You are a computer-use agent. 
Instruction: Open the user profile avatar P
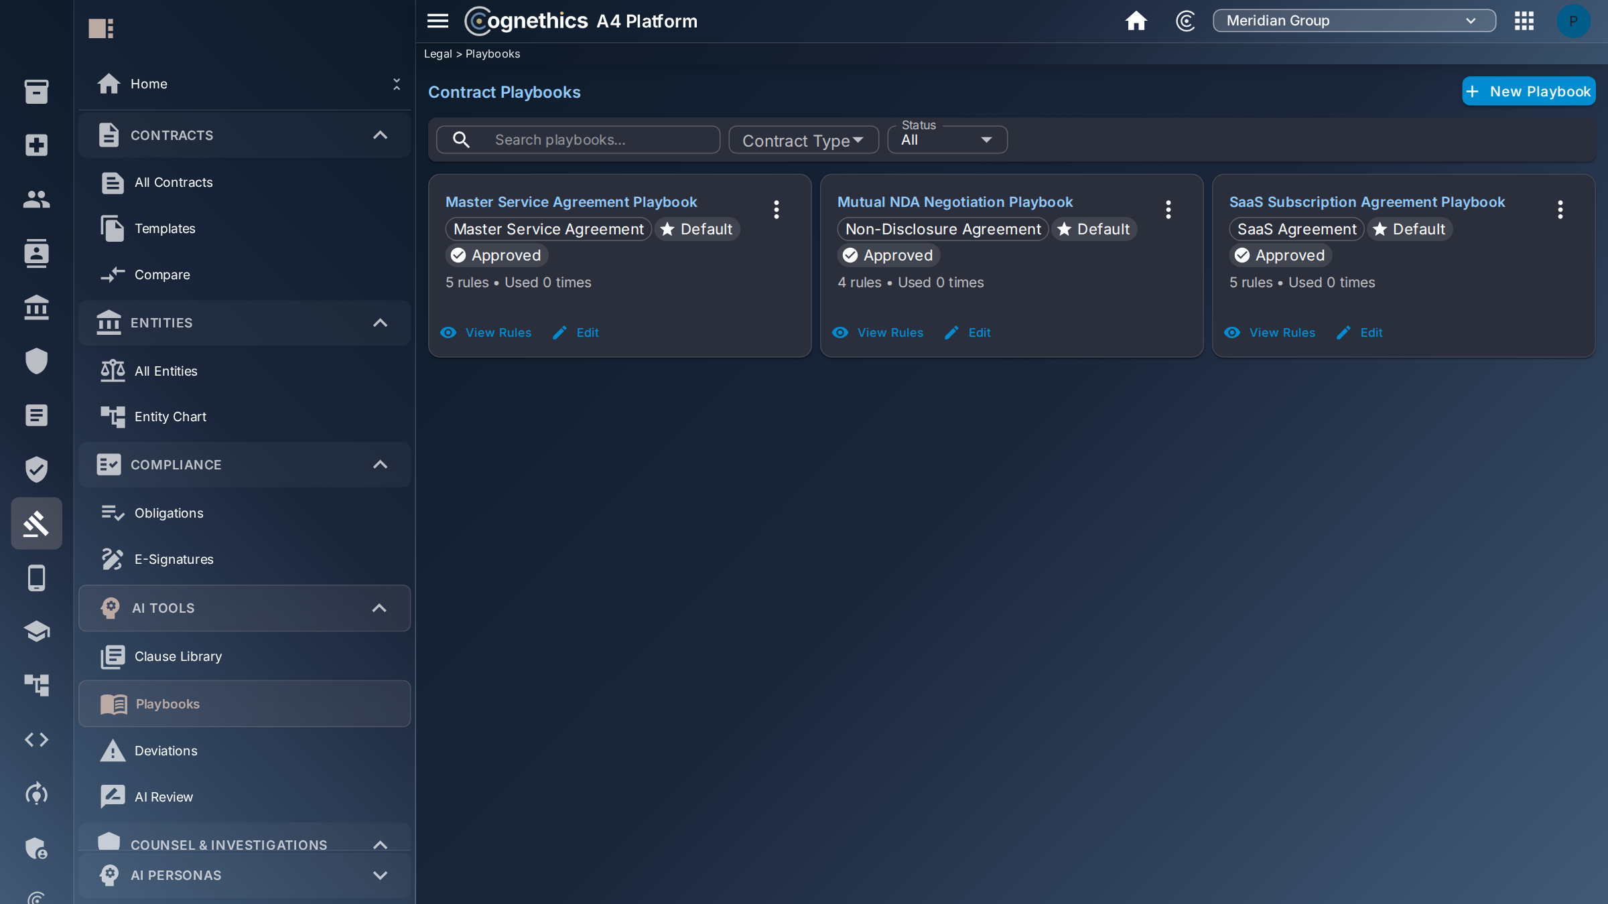pos(1573,21)
